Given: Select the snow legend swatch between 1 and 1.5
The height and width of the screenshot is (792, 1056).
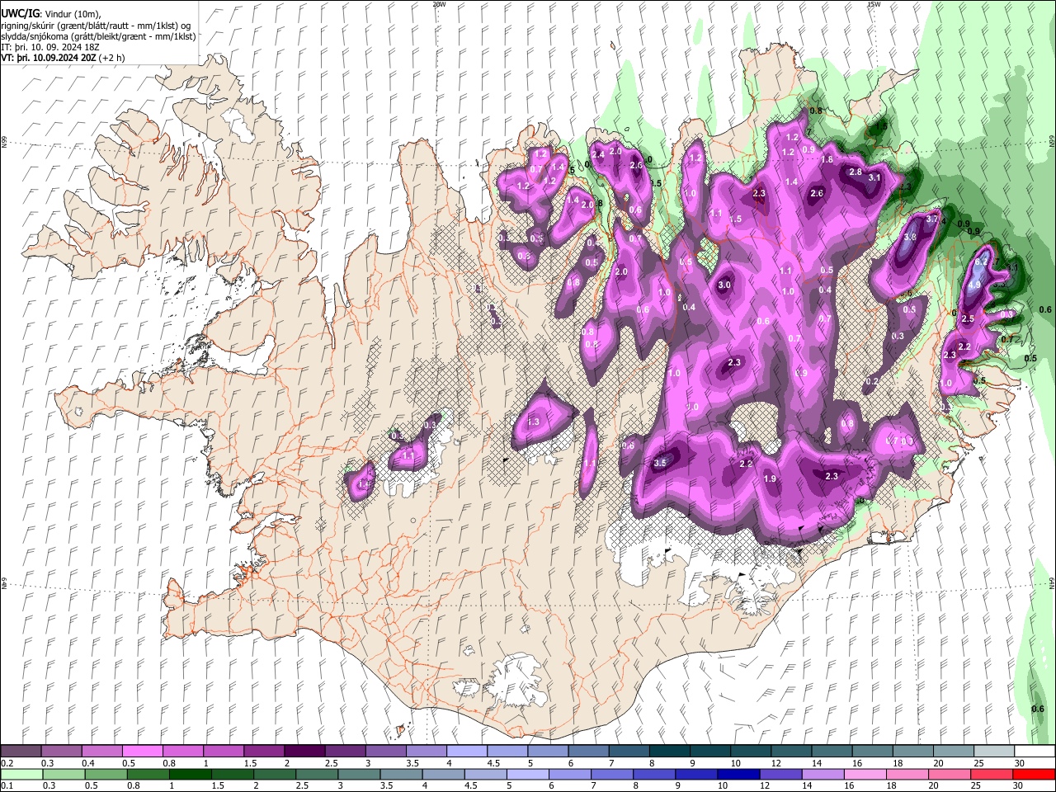Looking at the screenshot, I should (x=224, y=752).
